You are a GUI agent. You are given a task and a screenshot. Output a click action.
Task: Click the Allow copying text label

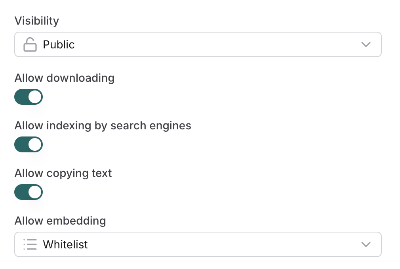[x=63, y=173]
